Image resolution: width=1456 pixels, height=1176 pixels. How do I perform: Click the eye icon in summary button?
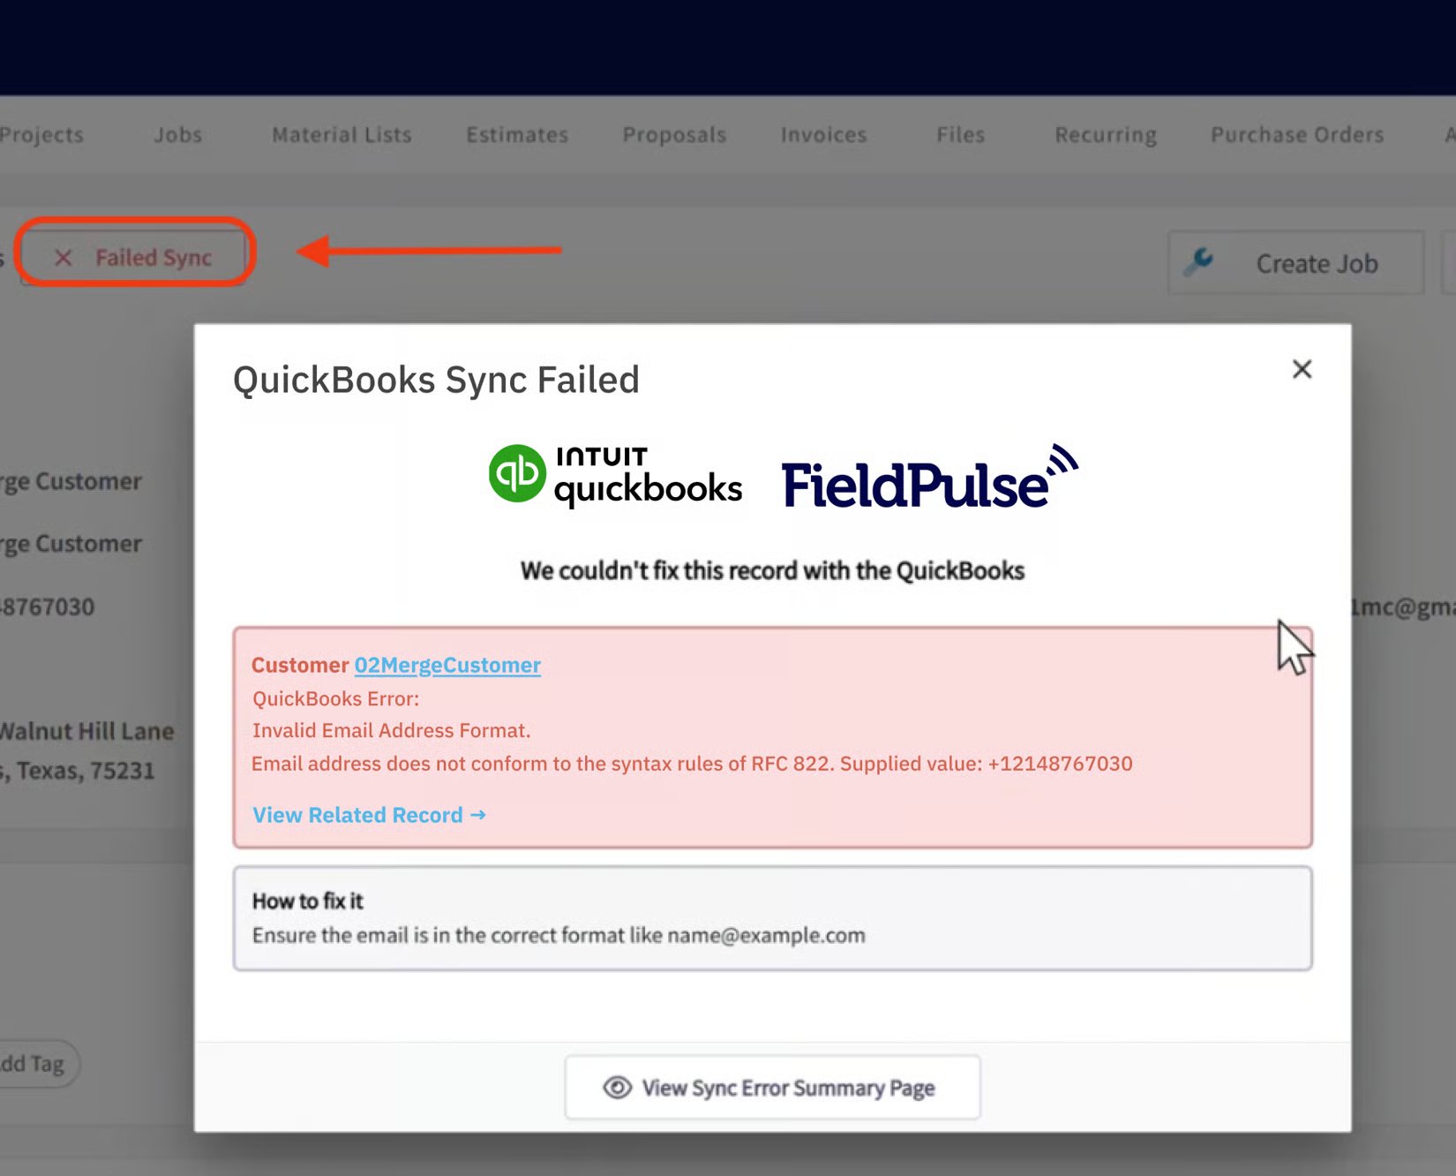coord(617,1088)
